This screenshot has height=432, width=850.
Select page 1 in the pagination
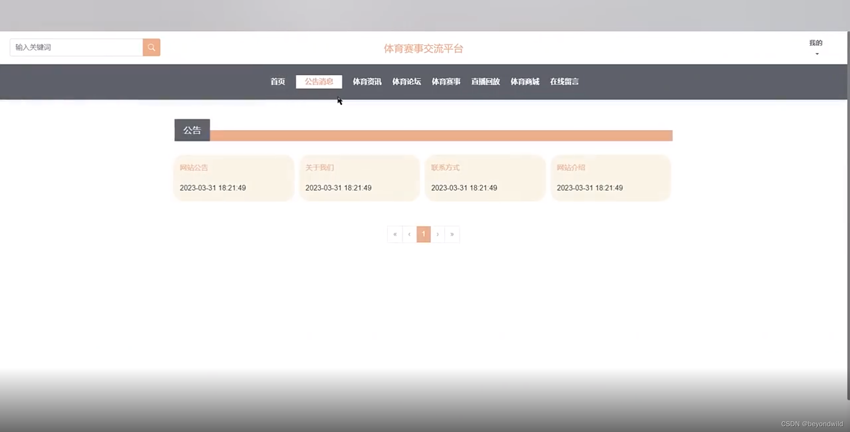pos(423,234)
